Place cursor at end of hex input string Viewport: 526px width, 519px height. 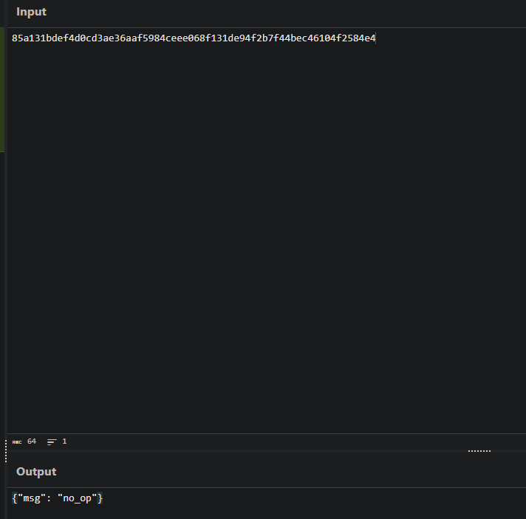(376, 38)
